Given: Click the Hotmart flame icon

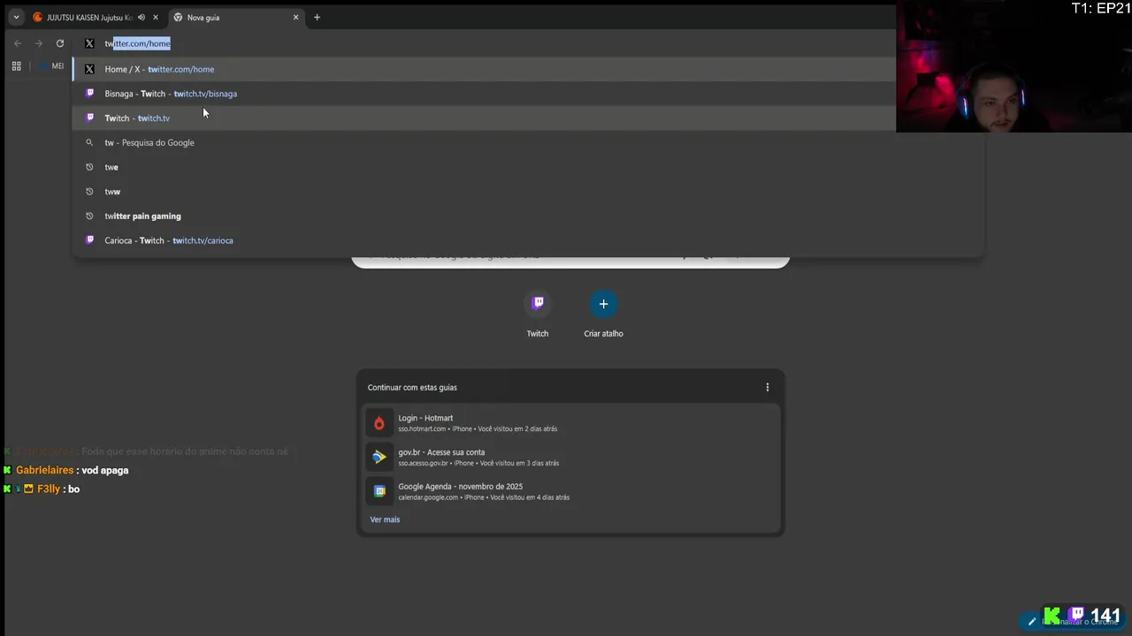Looking at the screenshot, I should 379,423.
